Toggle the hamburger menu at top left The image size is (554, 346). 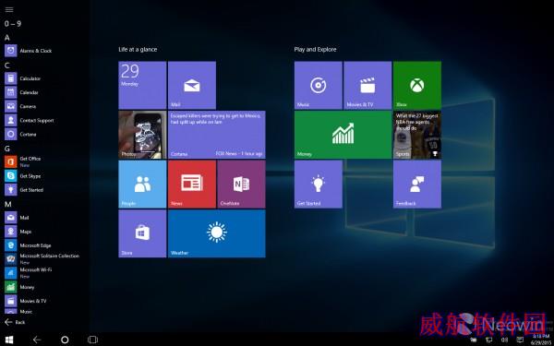tap(9, 10)
